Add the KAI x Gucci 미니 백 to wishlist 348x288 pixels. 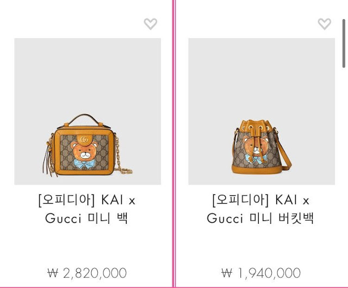[151, 24]
